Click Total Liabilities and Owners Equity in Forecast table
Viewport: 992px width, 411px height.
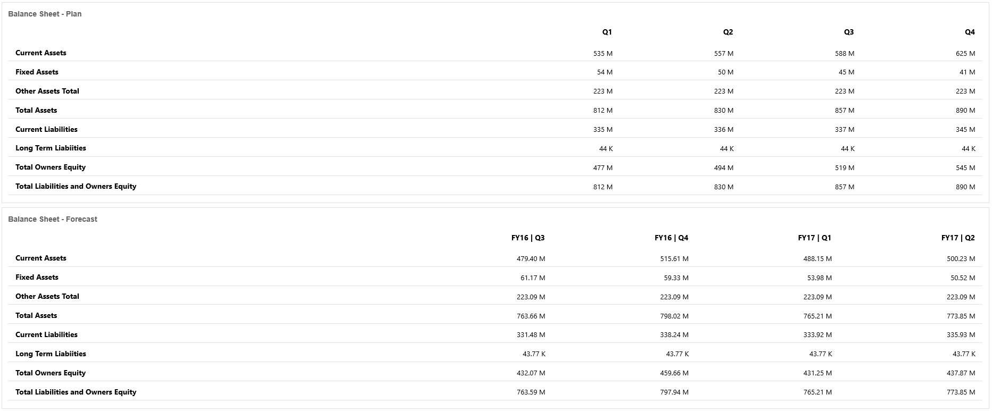(x=76, y=392)
